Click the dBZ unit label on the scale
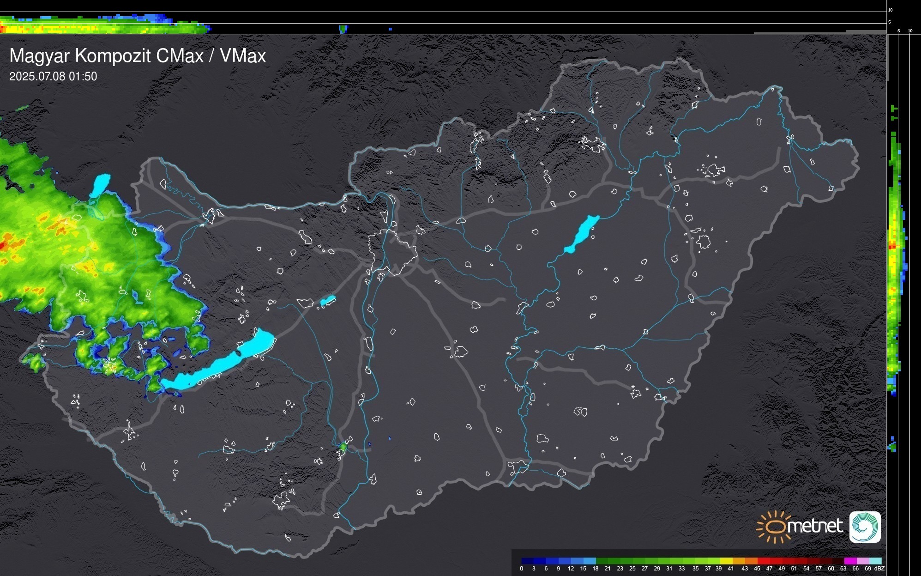 (x=879, y=569)
